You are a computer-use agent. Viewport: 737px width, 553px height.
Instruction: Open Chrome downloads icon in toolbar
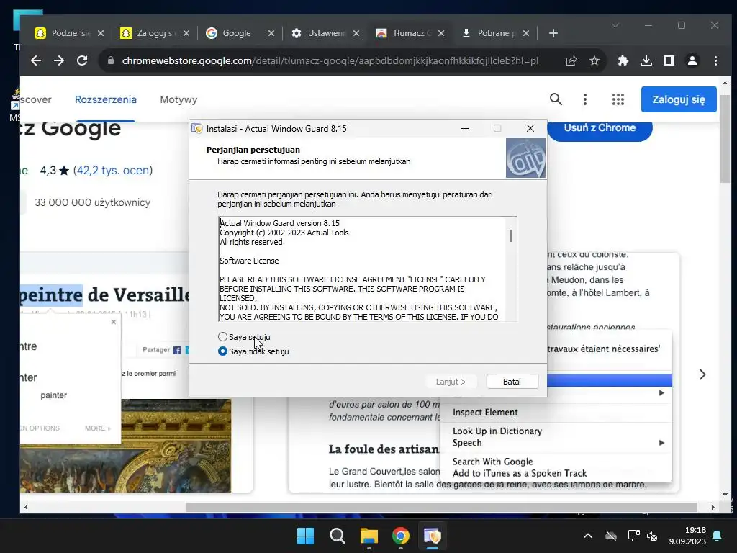646,60
